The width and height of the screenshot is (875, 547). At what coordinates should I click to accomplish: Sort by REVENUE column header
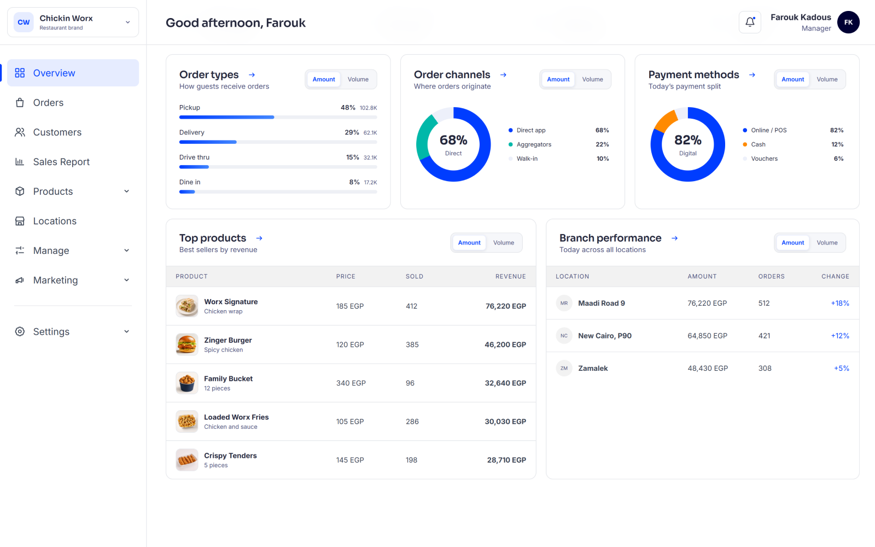point(511,277)
